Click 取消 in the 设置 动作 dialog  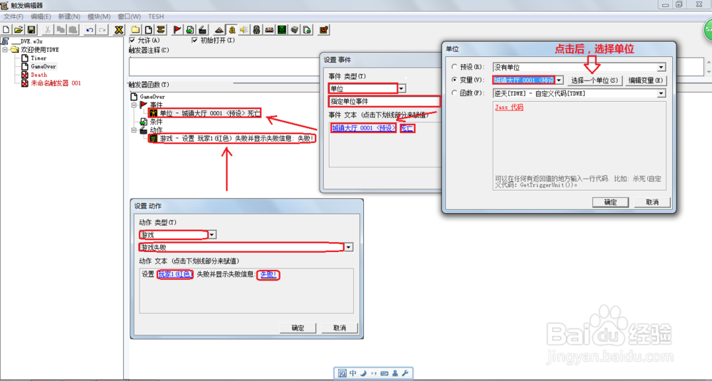(x=340, y=328)
